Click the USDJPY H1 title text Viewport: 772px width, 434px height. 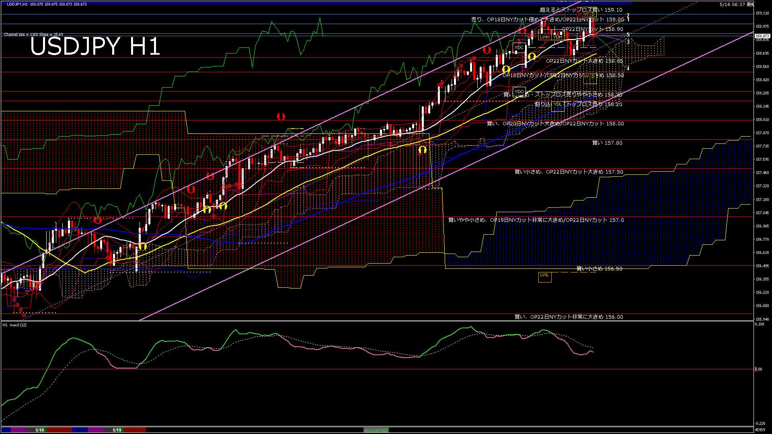[95, 46]
